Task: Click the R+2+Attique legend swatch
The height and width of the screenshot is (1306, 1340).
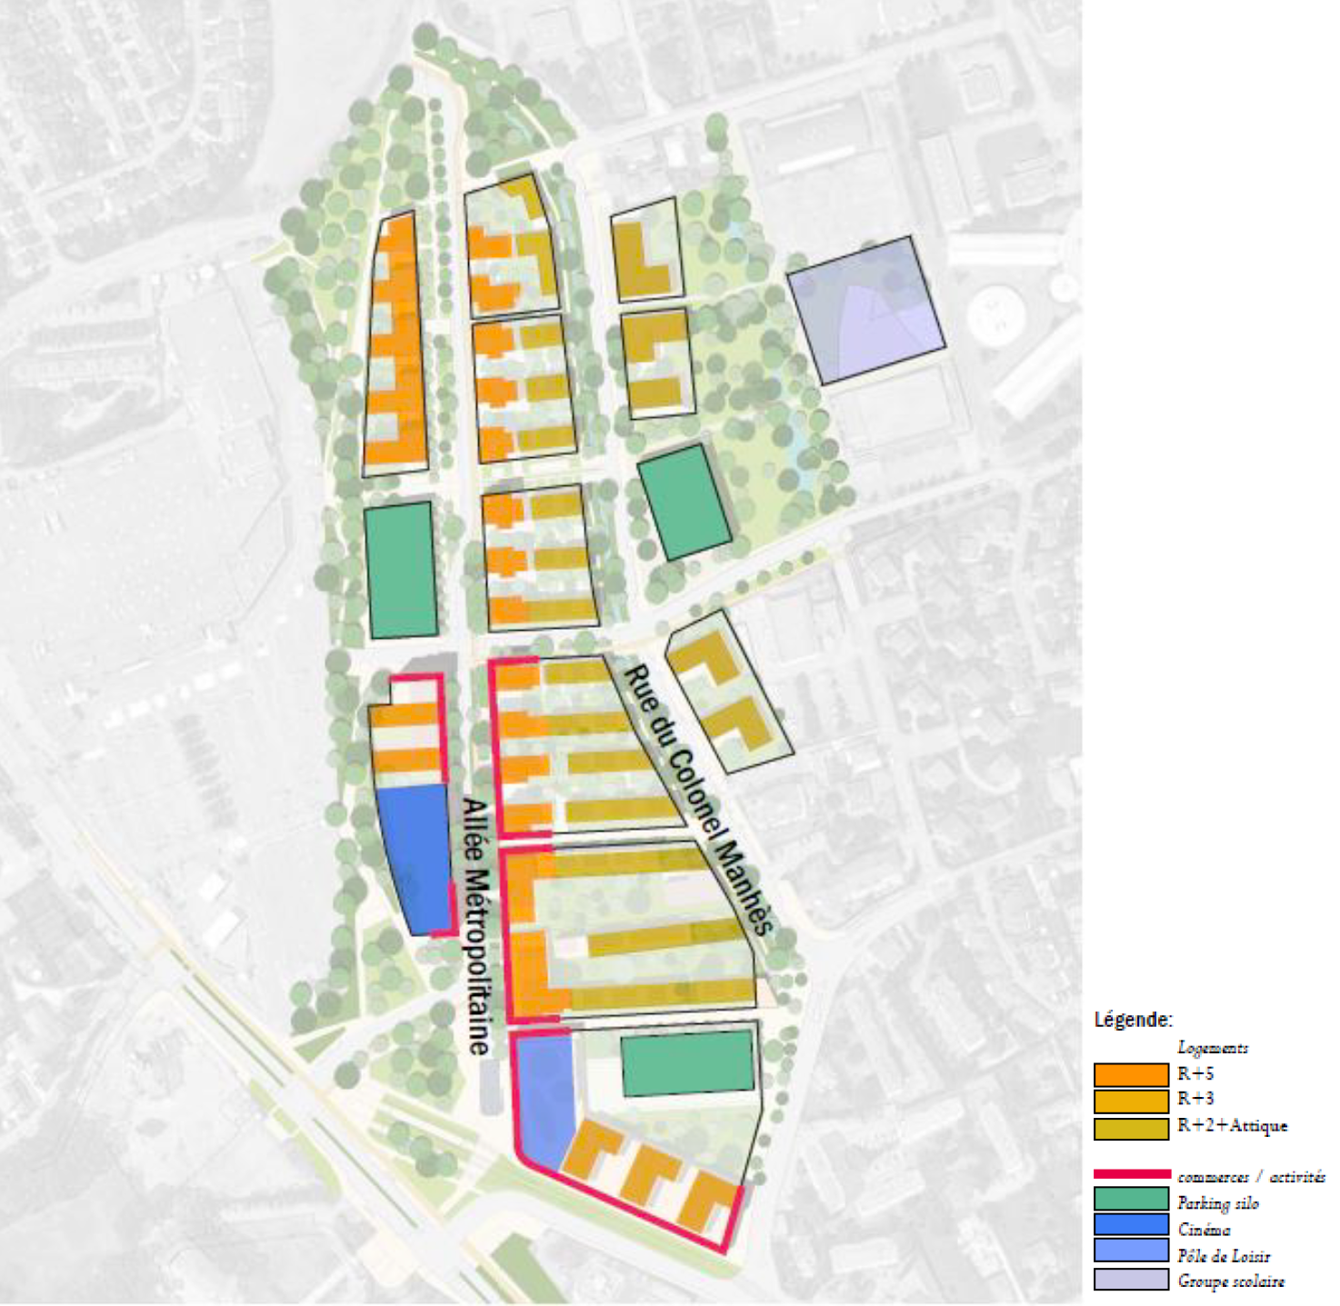Action: (x=1131, y=1128)
